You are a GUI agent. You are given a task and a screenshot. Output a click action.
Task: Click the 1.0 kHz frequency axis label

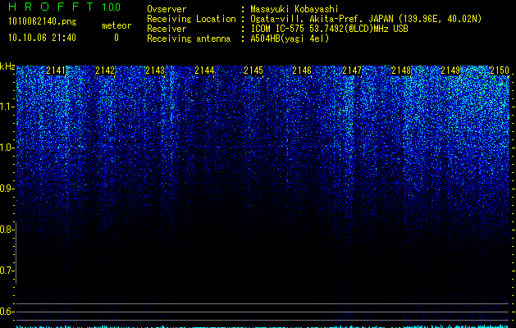point(7,148)
